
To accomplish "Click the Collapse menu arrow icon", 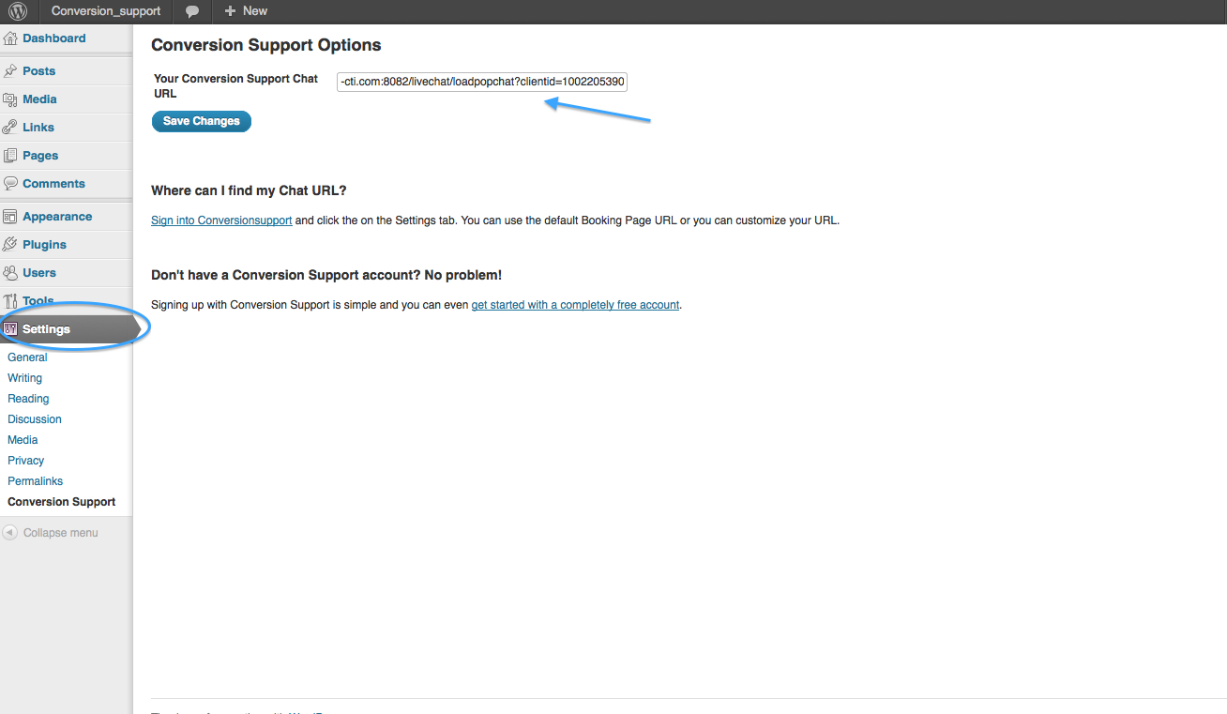I will (x=10, y=533).
